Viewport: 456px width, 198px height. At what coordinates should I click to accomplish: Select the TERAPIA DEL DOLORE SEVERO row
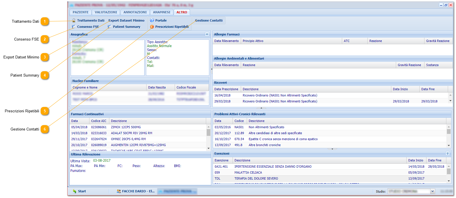pyautogui.click(x=330, y=178)
